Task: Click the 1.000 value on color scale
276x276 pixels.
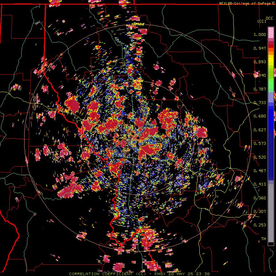Action: point(260,34)
